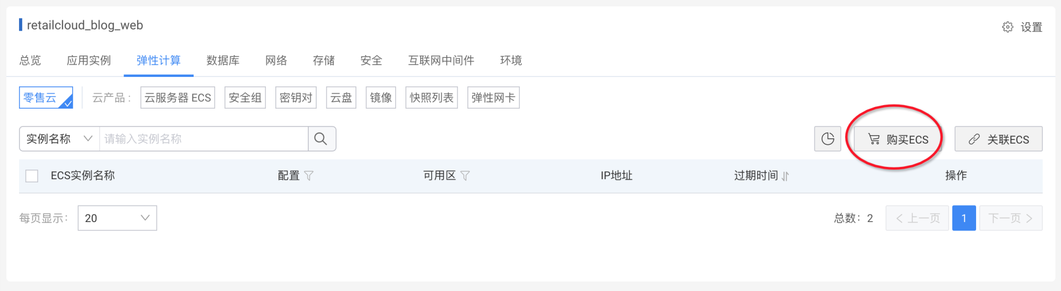Viewport: 1061px width, 291px height.
Task: Open the 实例名称 search-type dropdown
Action: pos(59,139)
